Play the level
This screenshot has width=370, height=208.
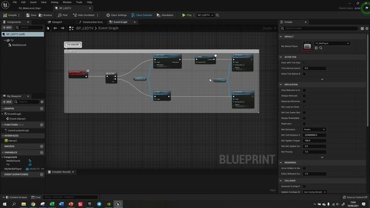[x=187, y=15]
